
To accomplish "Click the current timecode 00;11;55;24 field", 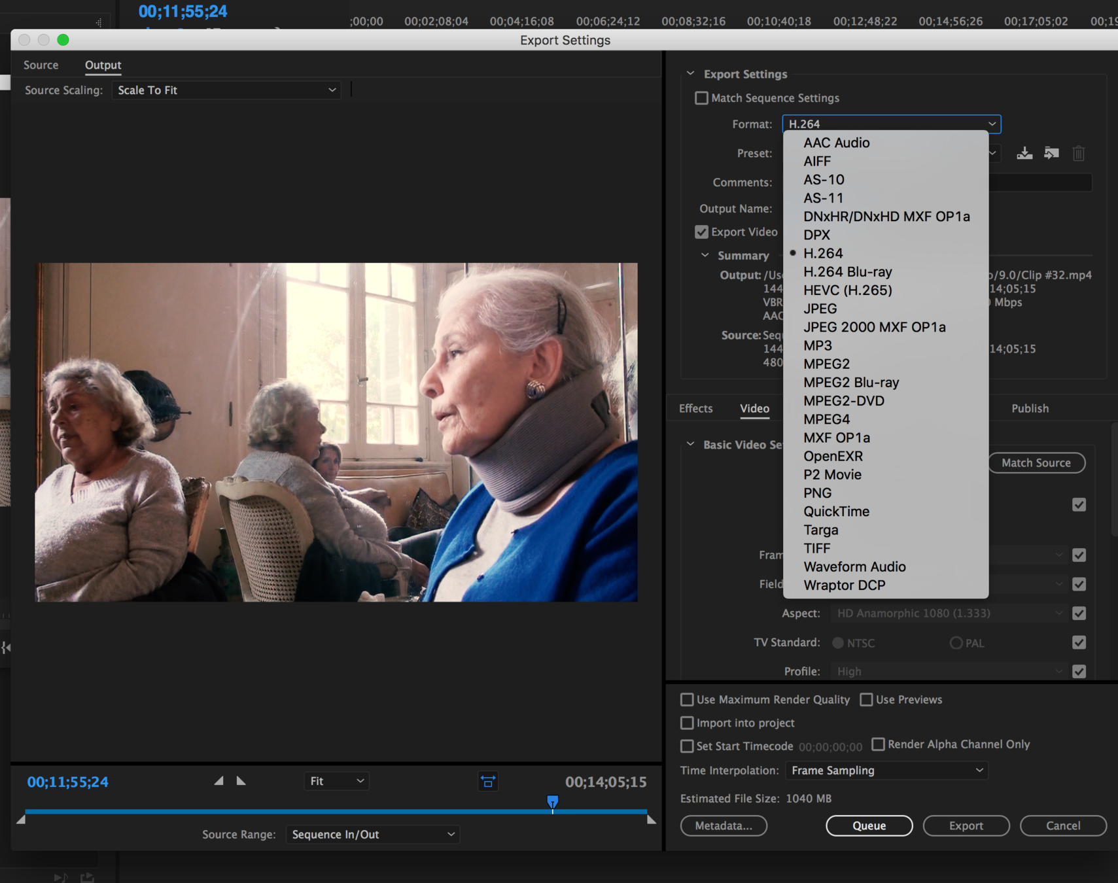I will 67,782.
